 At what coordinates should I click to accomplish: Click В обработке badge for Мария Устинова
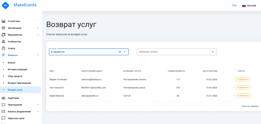[243, 79]
